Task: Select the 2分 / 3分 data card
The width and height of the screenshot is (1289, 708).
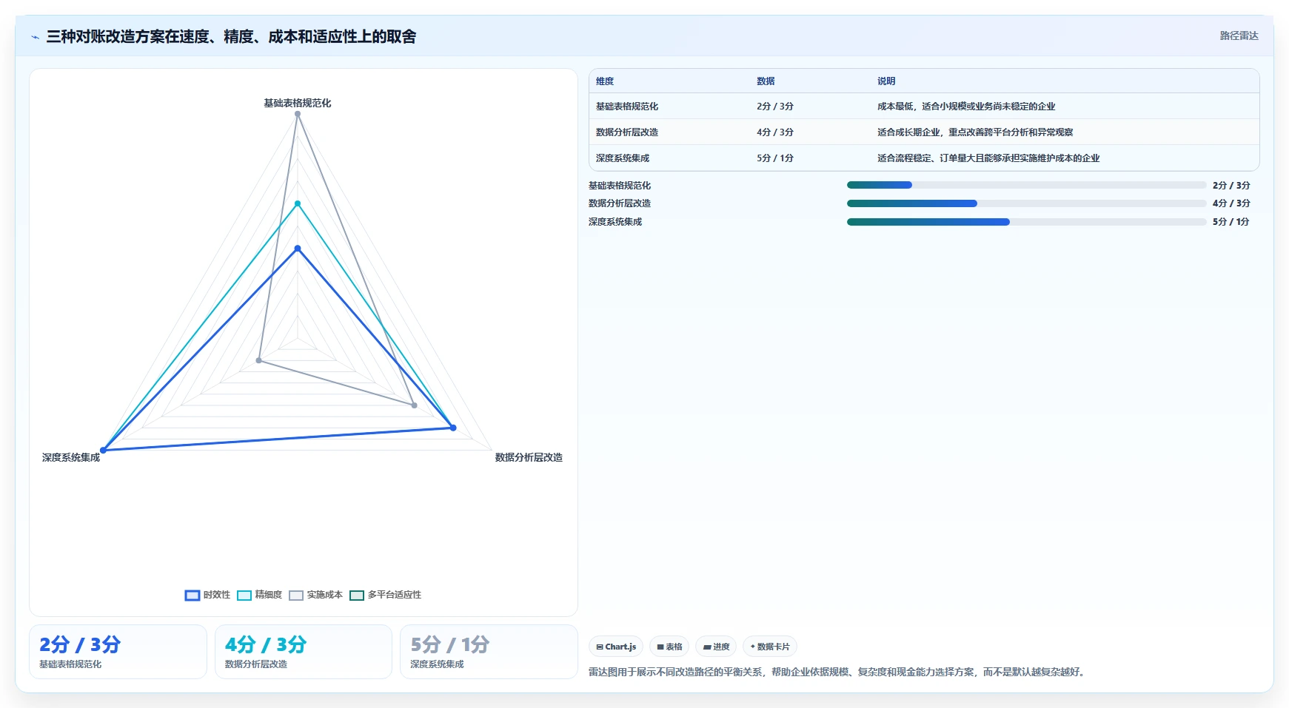Action: click(118, 652)
